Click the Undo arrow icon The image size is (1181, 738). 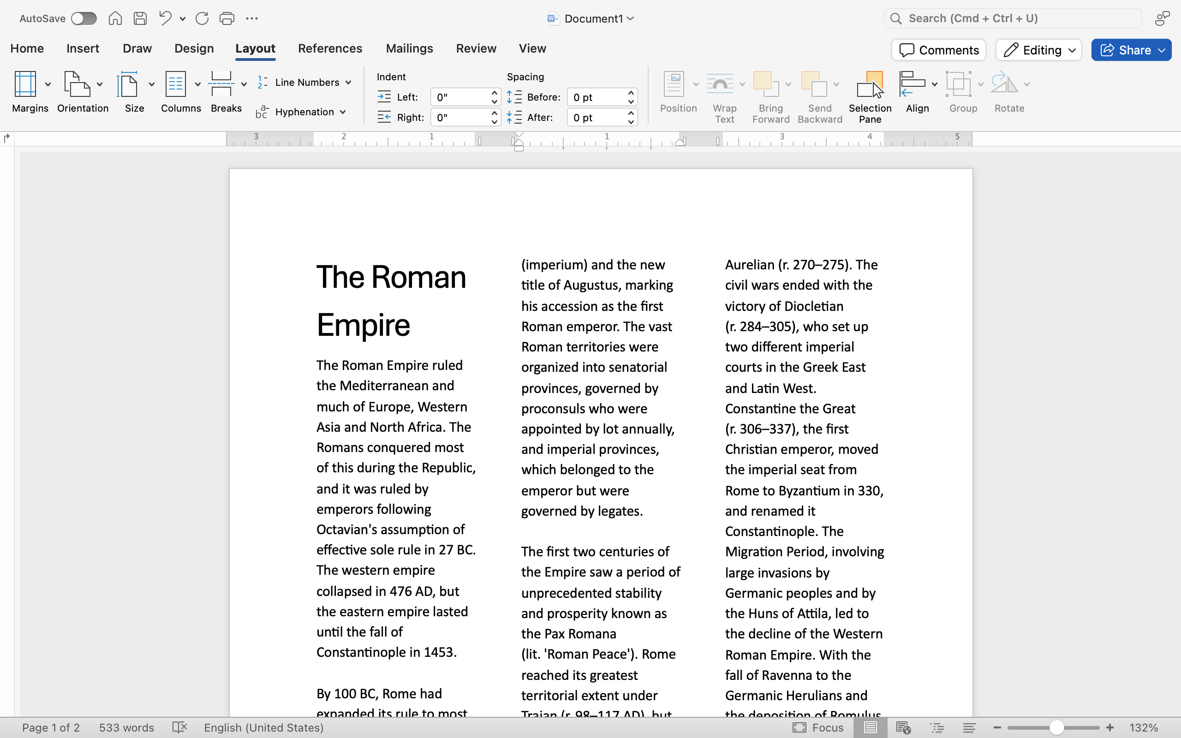pos(165,18)
